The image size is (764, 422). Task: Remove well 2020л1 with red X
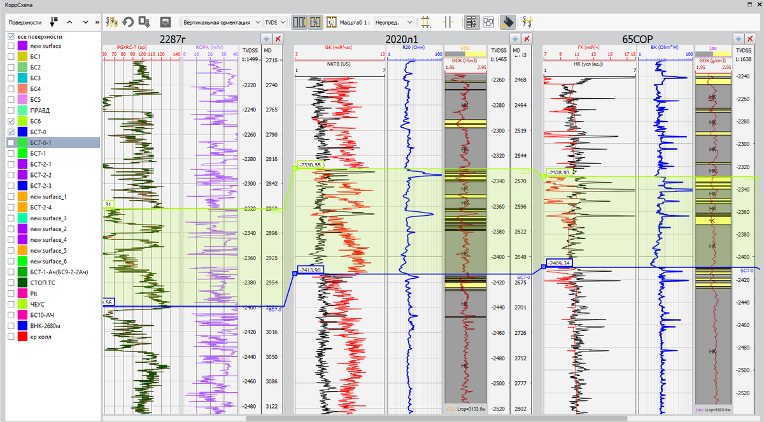pyautogui.click(x=526, y=39)
